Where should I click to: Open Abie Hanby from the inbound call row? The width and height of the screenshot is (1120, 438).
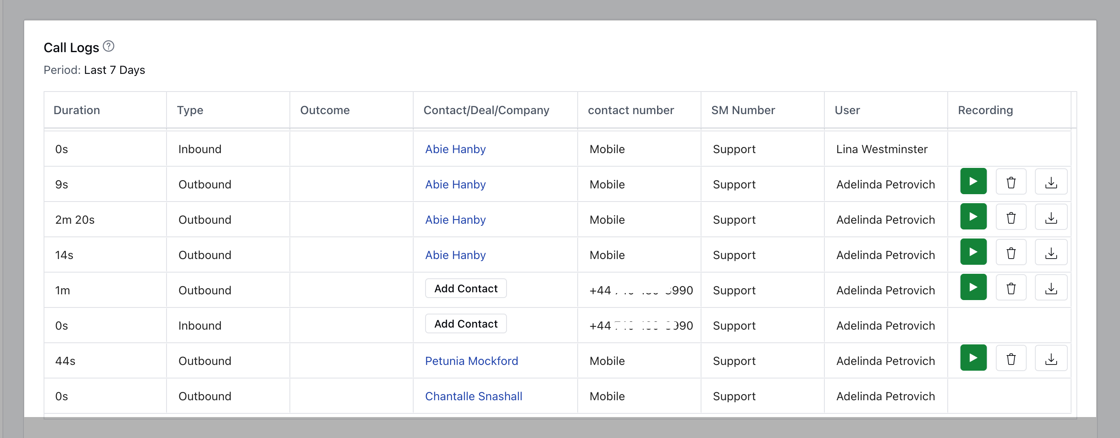[455, 149]
